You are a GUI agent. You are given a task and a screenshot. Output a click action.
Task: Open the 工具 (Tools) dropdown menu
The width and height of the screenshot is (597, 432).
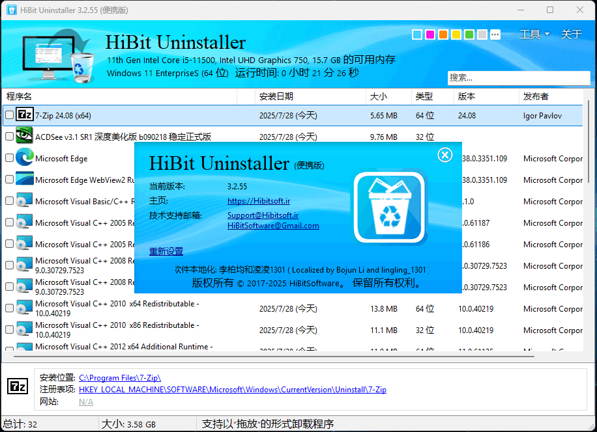(534, 34)
